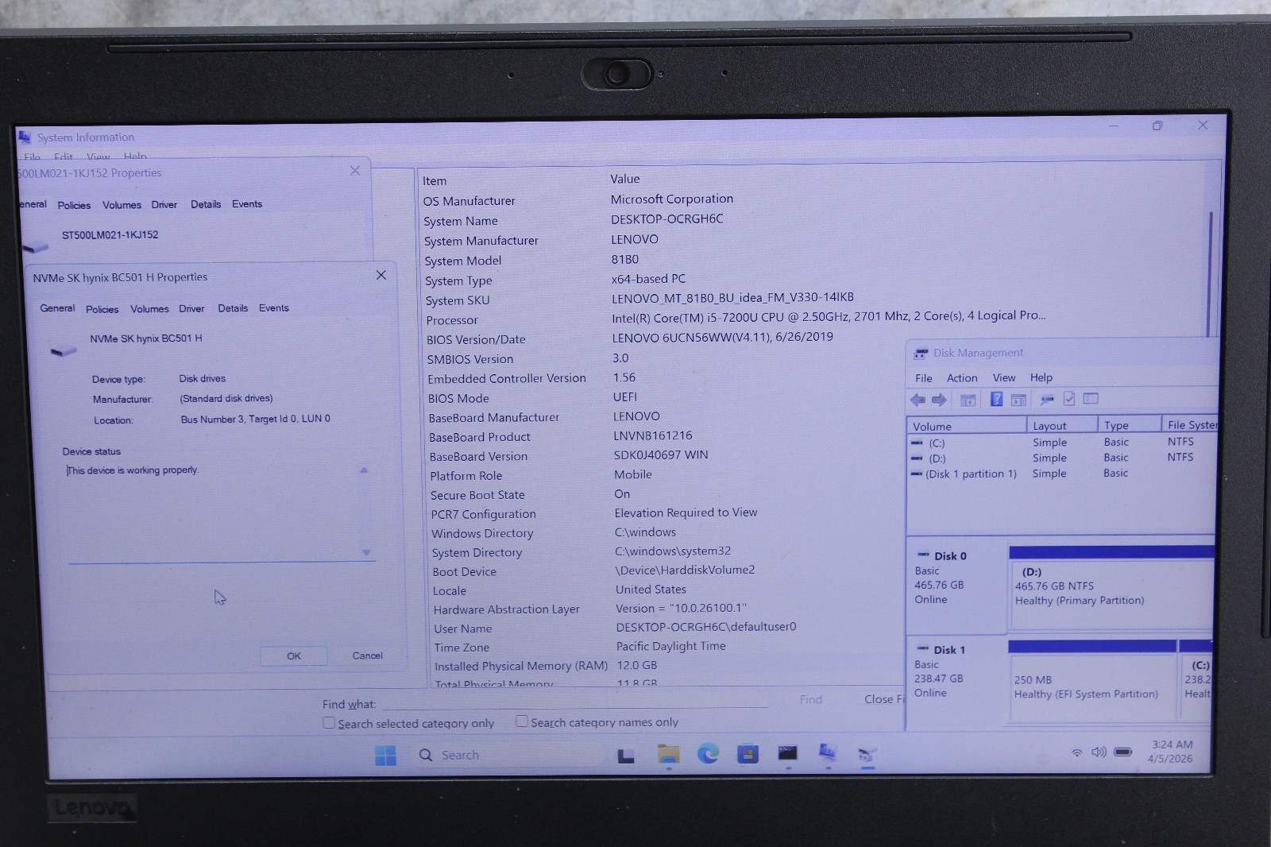Open Action menu in Disk Management
Screen dimensions: 1271x847
click(962, 378)
